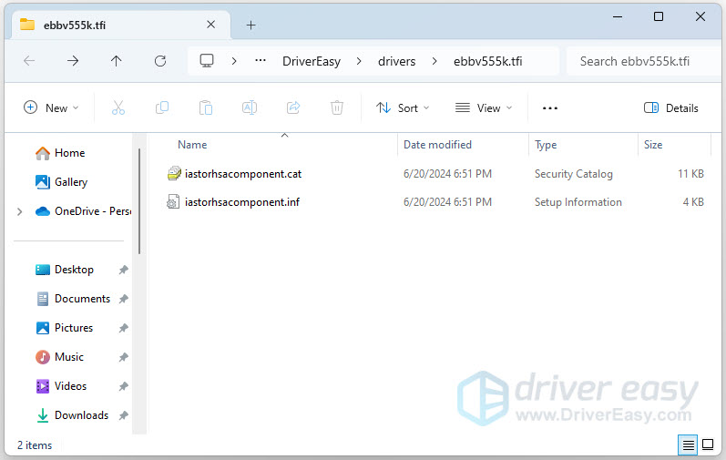Viewport: 726px width, 460px height.
Task: Expand the OneDrive tree node
Action: click(x=20, y=211)
